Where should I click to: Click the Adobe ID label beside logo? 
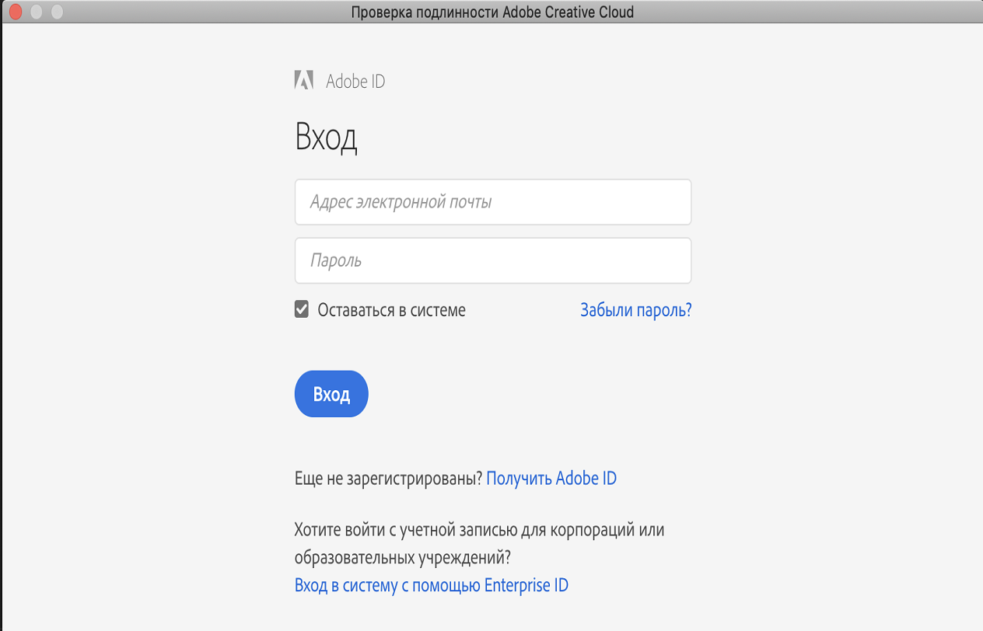click(x=355, y=81)
